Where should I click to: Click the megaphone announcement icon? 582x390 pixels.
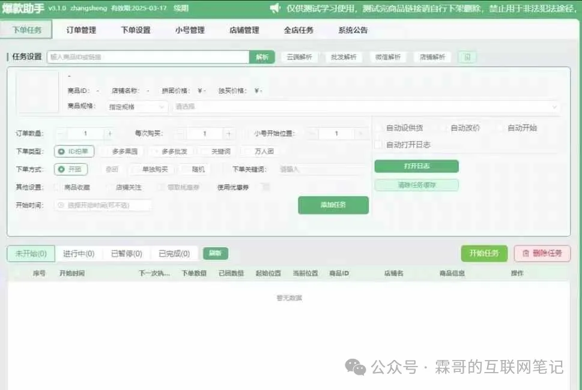tap(275, 8)
